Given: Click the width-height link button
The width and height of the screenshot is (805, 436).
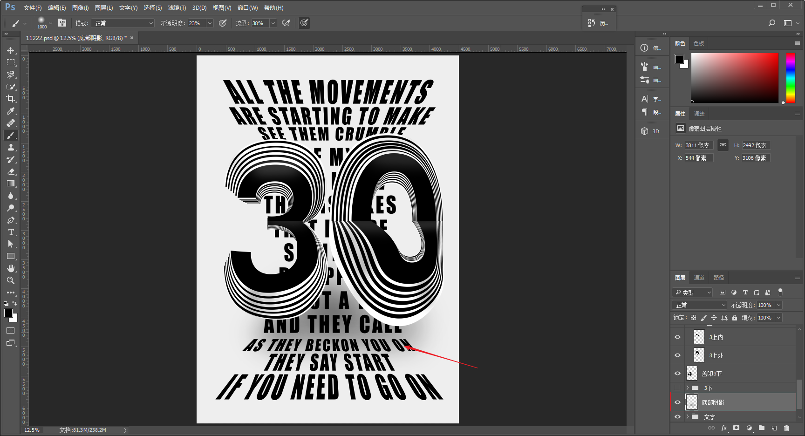Looking at the screenshot, I should 723,145.
